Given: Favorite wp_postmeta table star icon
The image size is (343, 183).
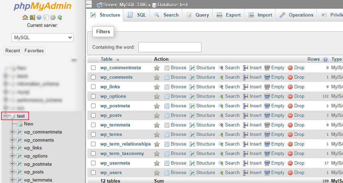Looking at the screenshot, I should pyautogui.click(x=156, y=106).
